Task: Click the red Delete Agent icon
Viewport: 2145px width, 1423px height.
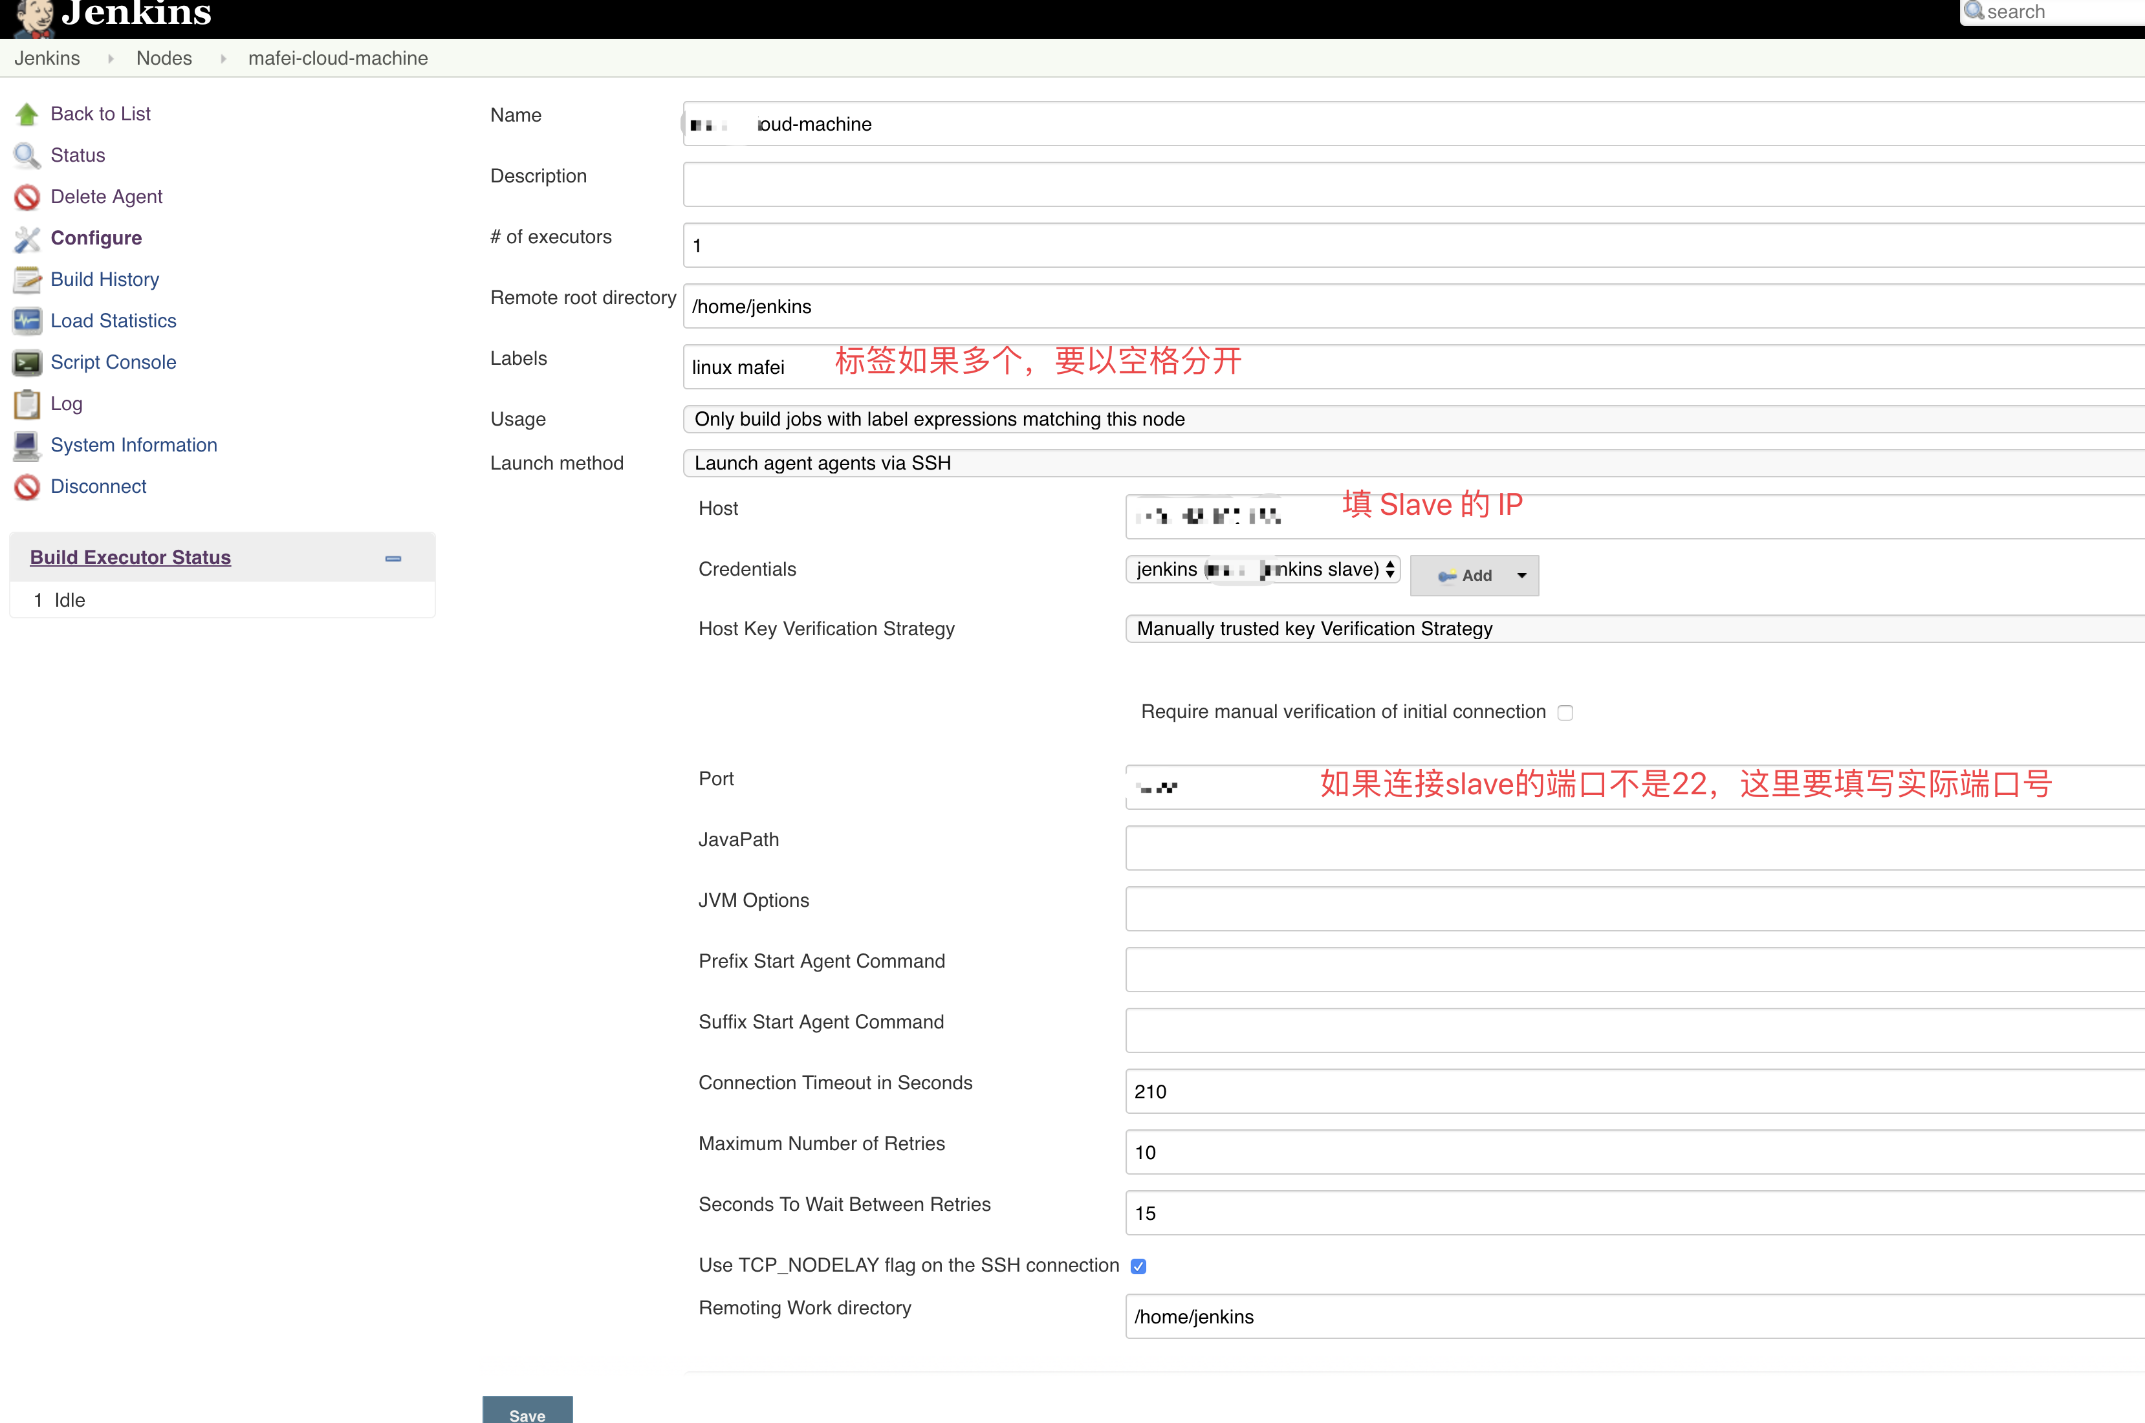Action: [x=27, y=197]
